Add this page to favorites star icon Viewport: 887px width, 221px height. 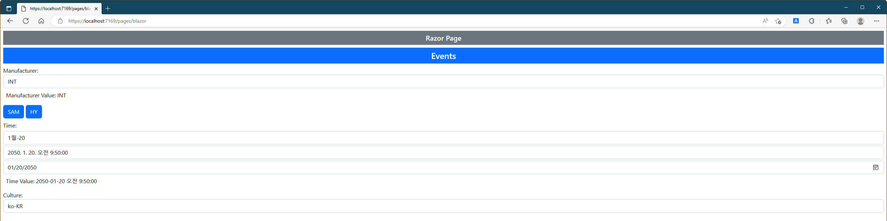778,21
